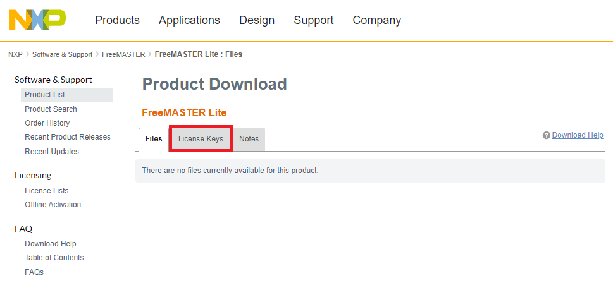Open Recent Product Releases
The height and width of the screenshot is (283, 613).
(x=68, y=137)
